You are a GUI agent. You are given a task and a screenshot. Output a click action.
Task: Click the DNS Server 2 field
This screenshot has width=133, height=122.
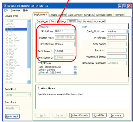[64, 58]
